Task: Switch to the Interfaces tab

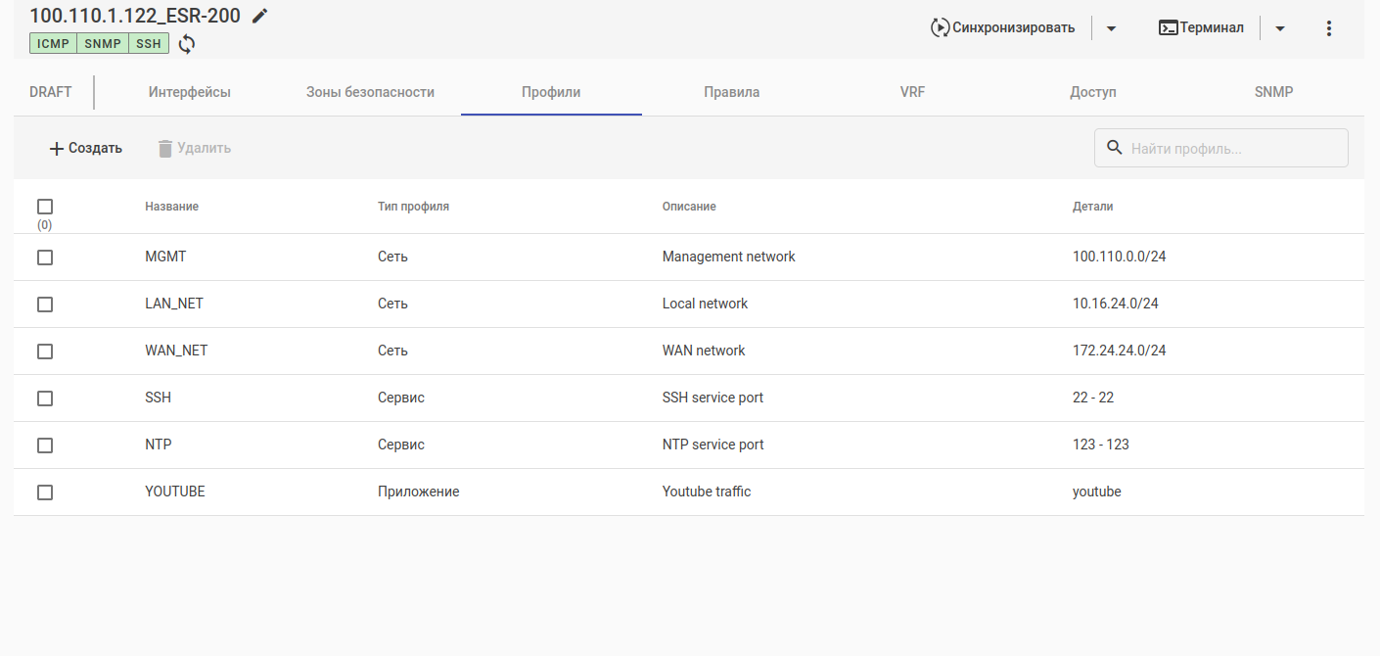Action: pos(190,92)
